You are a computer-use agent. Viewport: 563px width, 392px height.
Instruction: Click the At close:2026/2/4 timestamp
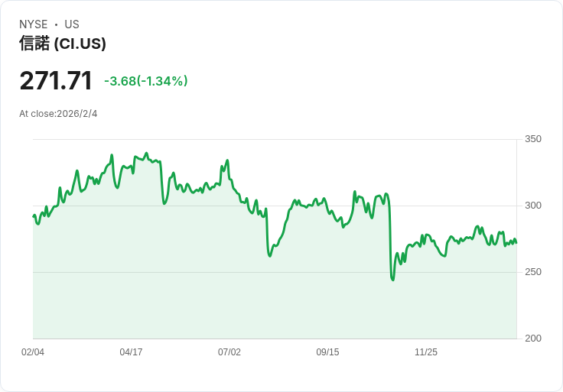click(x=58, y=114)
